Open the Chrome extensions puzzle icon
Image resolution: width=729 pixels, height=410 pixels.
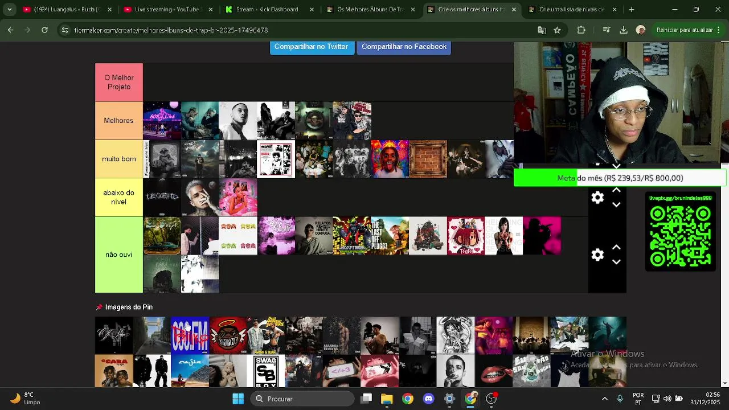tap(581, 30)
